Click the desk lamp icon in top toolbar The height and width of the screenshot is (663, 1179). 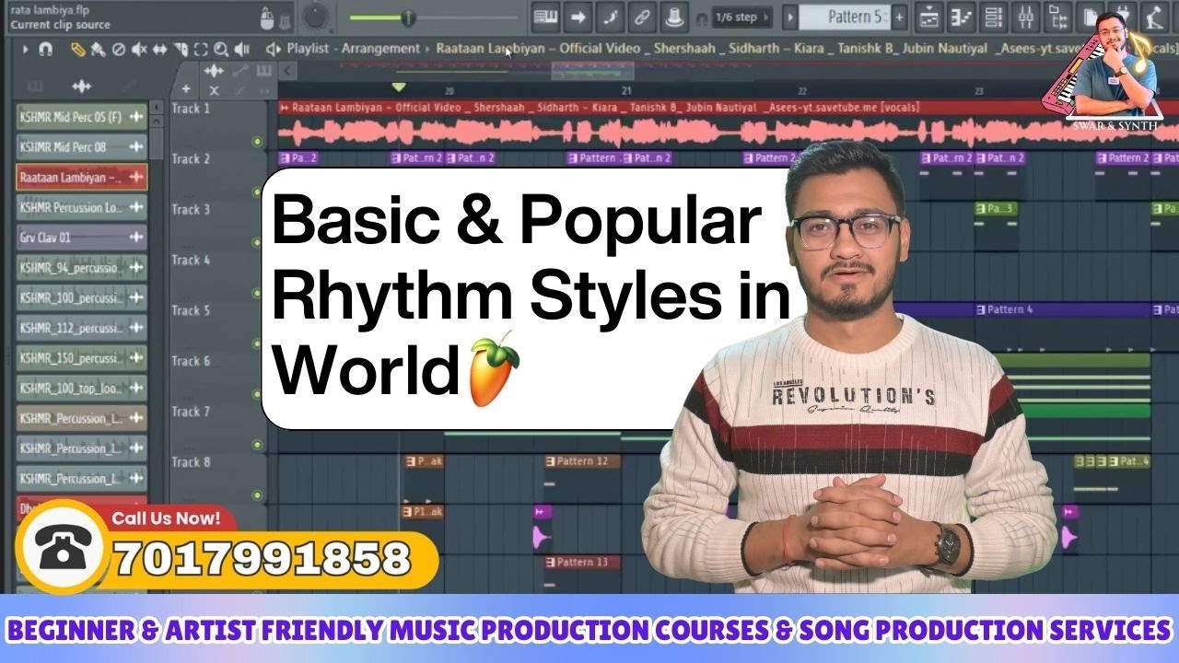[x=1154, y=16]
